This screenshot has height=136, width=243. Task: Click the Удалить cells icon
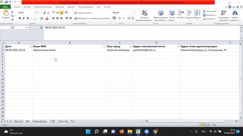click(x=189, y=13)
